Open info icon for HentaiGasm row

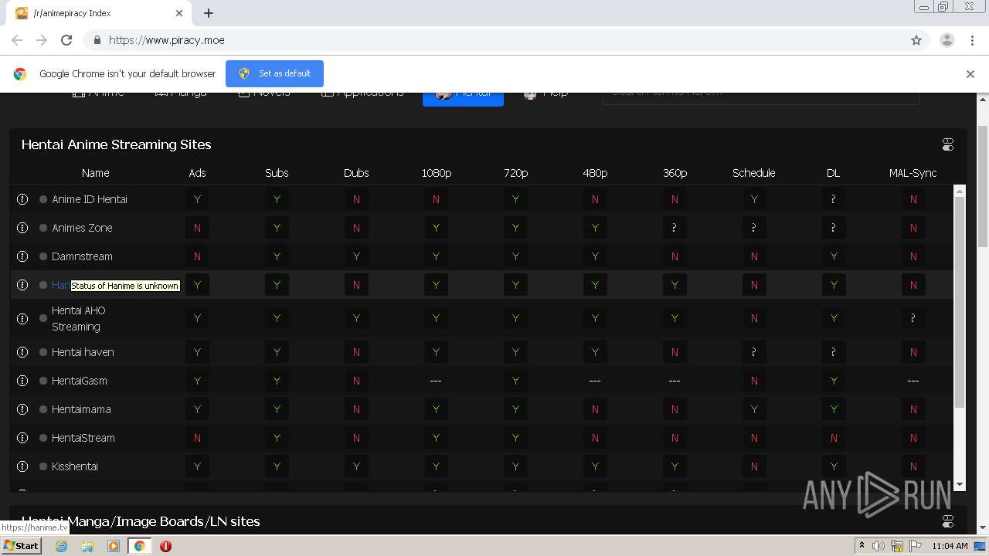[22, 381]
